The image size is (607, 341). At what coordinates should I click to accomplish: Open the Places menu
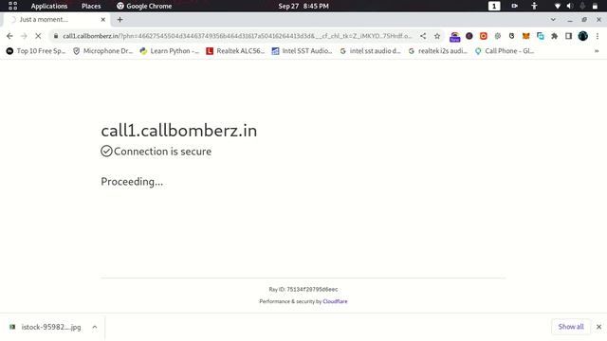point(91,6)
